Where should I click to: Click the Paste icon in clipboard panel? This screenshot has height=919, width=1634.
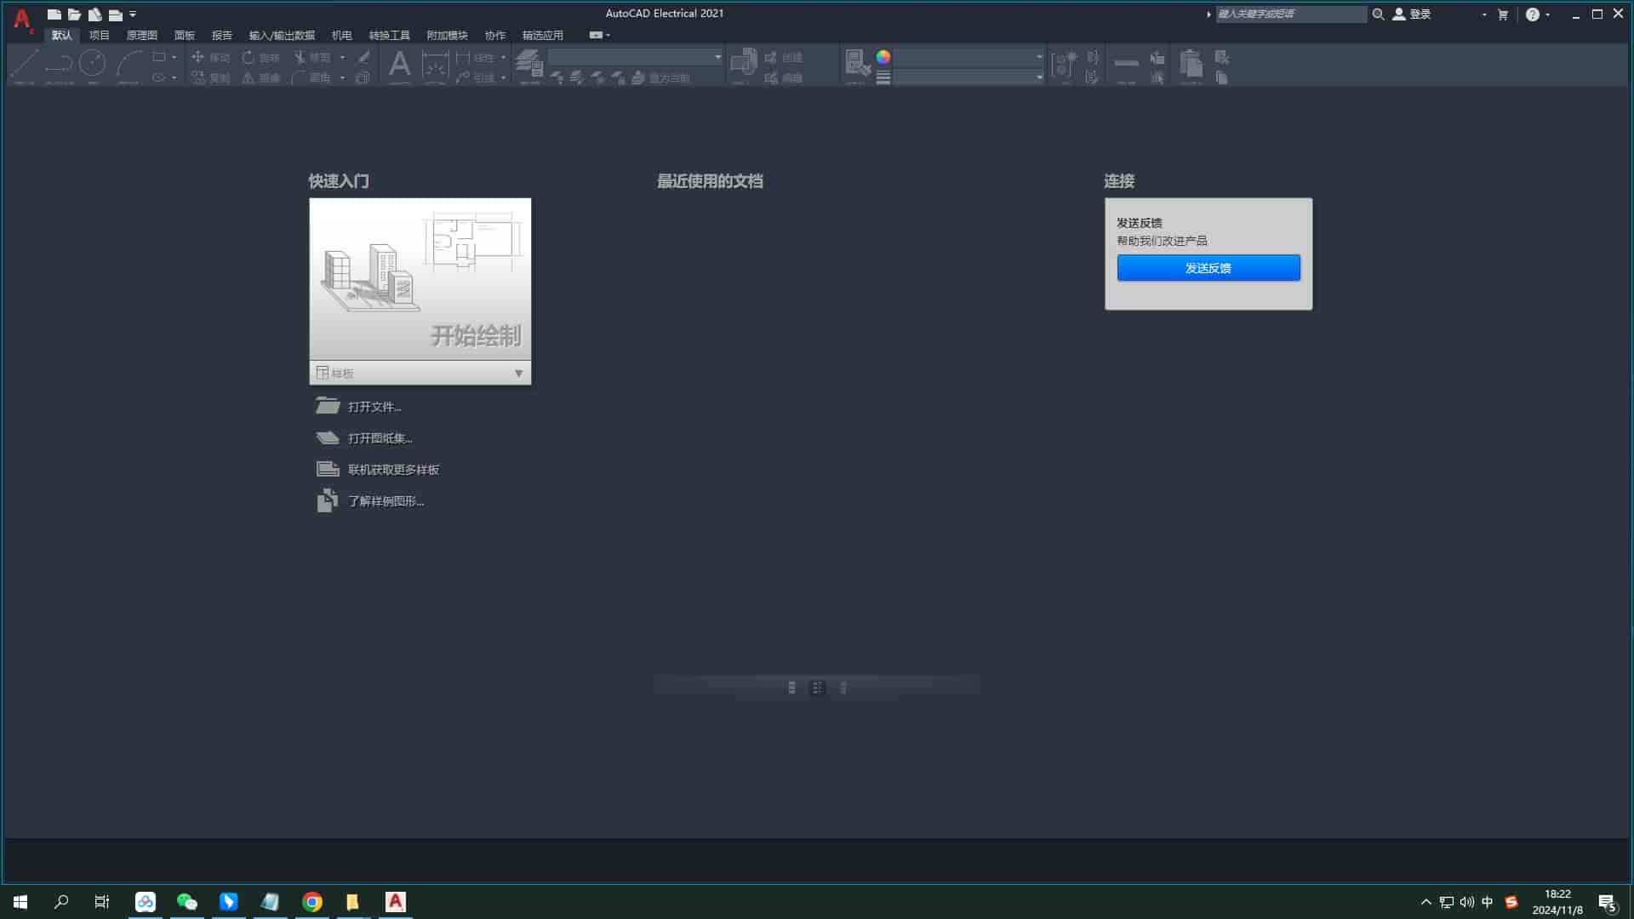pos(1190,65)
